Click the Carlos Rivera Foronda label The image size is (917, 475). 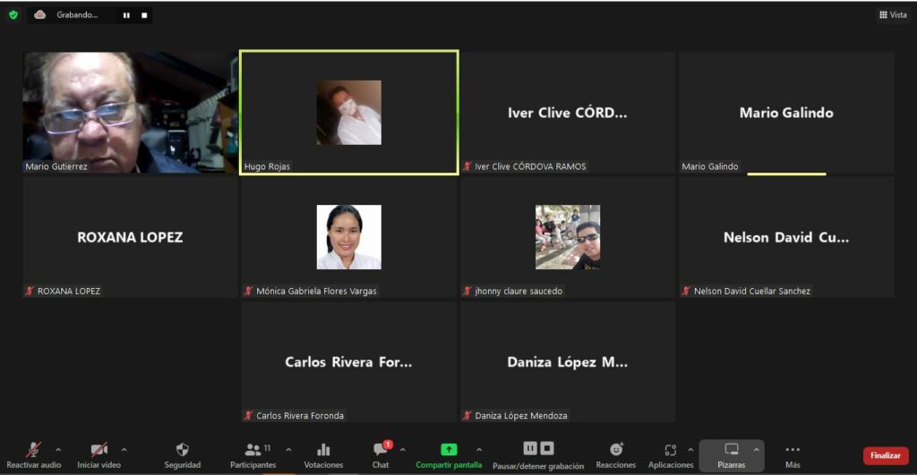(300, 416)
